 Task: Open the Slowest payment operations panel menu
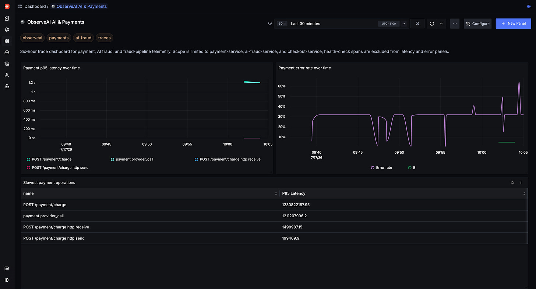coord(521,182)
